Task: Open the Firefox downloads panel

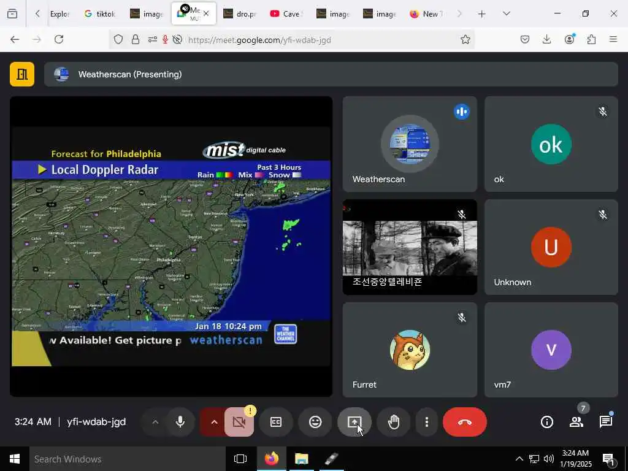Action: [x=546, y=39]
